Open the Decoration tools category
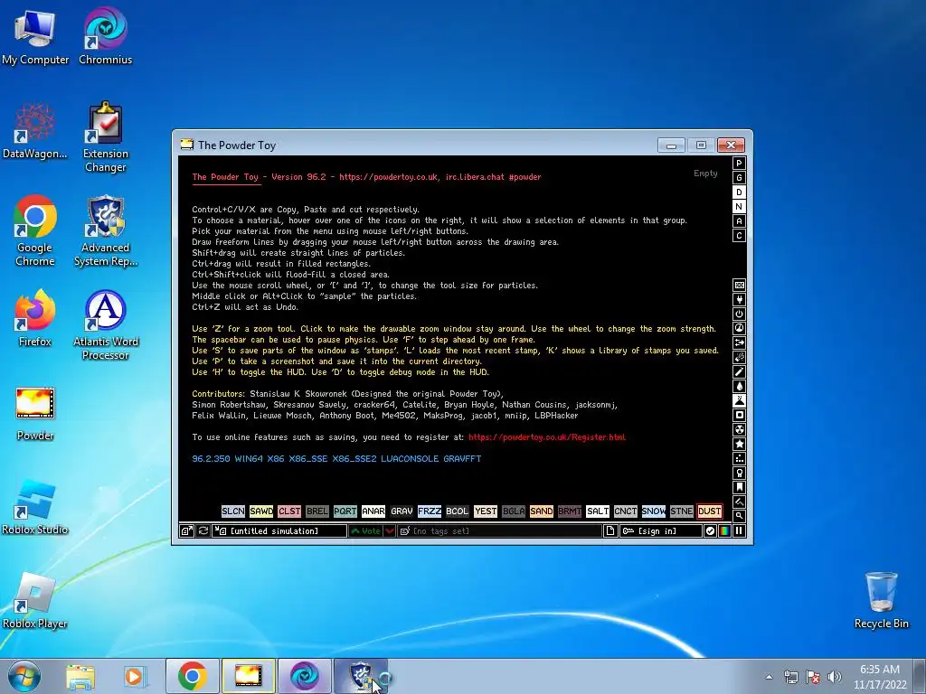 (x=739, y=502)
